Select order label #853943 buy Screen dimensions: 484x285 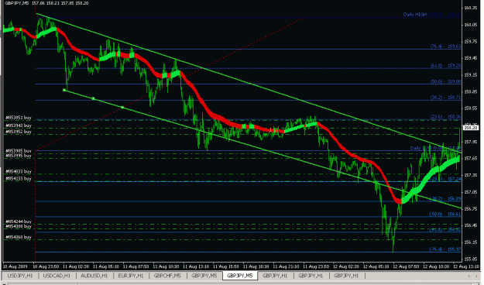tap(19, 125)
